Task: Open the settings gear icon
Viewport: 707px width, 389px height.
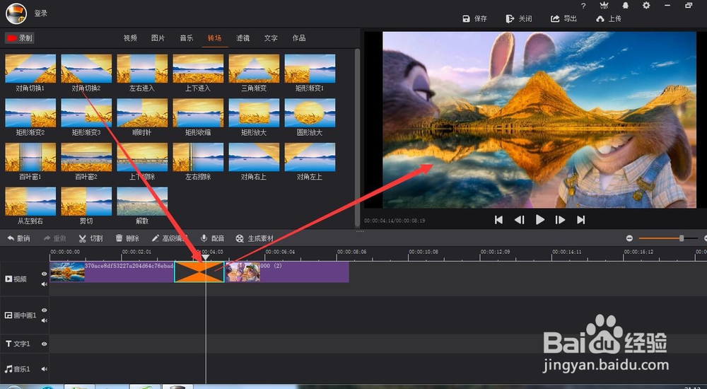Action: pos(646,6)
